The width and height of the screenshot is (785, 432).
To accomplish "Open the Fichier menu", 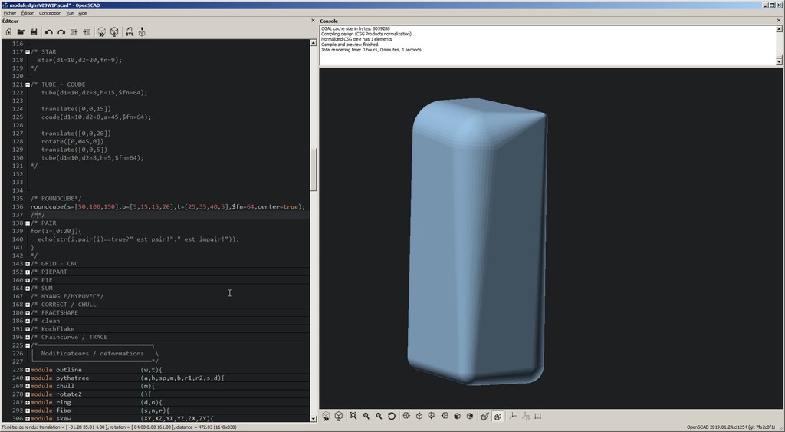I will coord(9,13).
